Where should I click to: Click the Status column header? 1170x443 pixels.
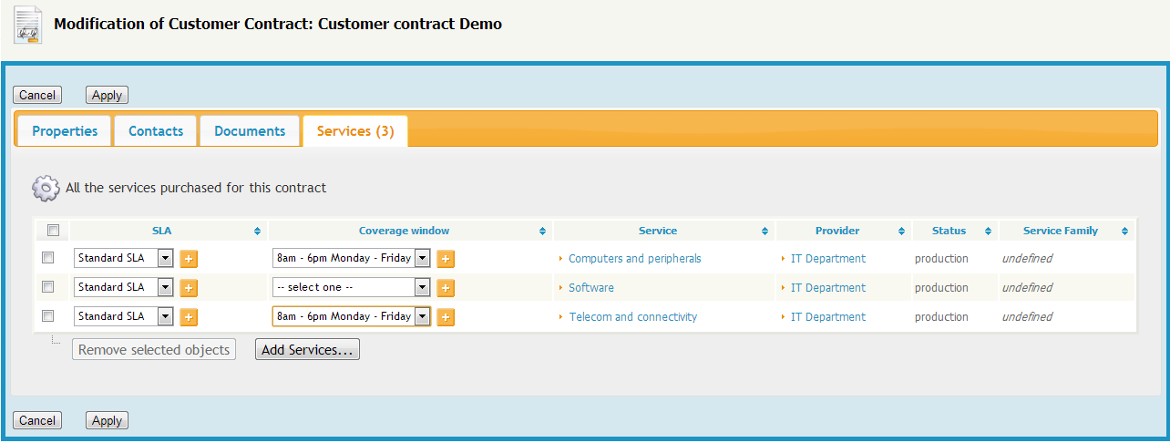click(949, 231)
